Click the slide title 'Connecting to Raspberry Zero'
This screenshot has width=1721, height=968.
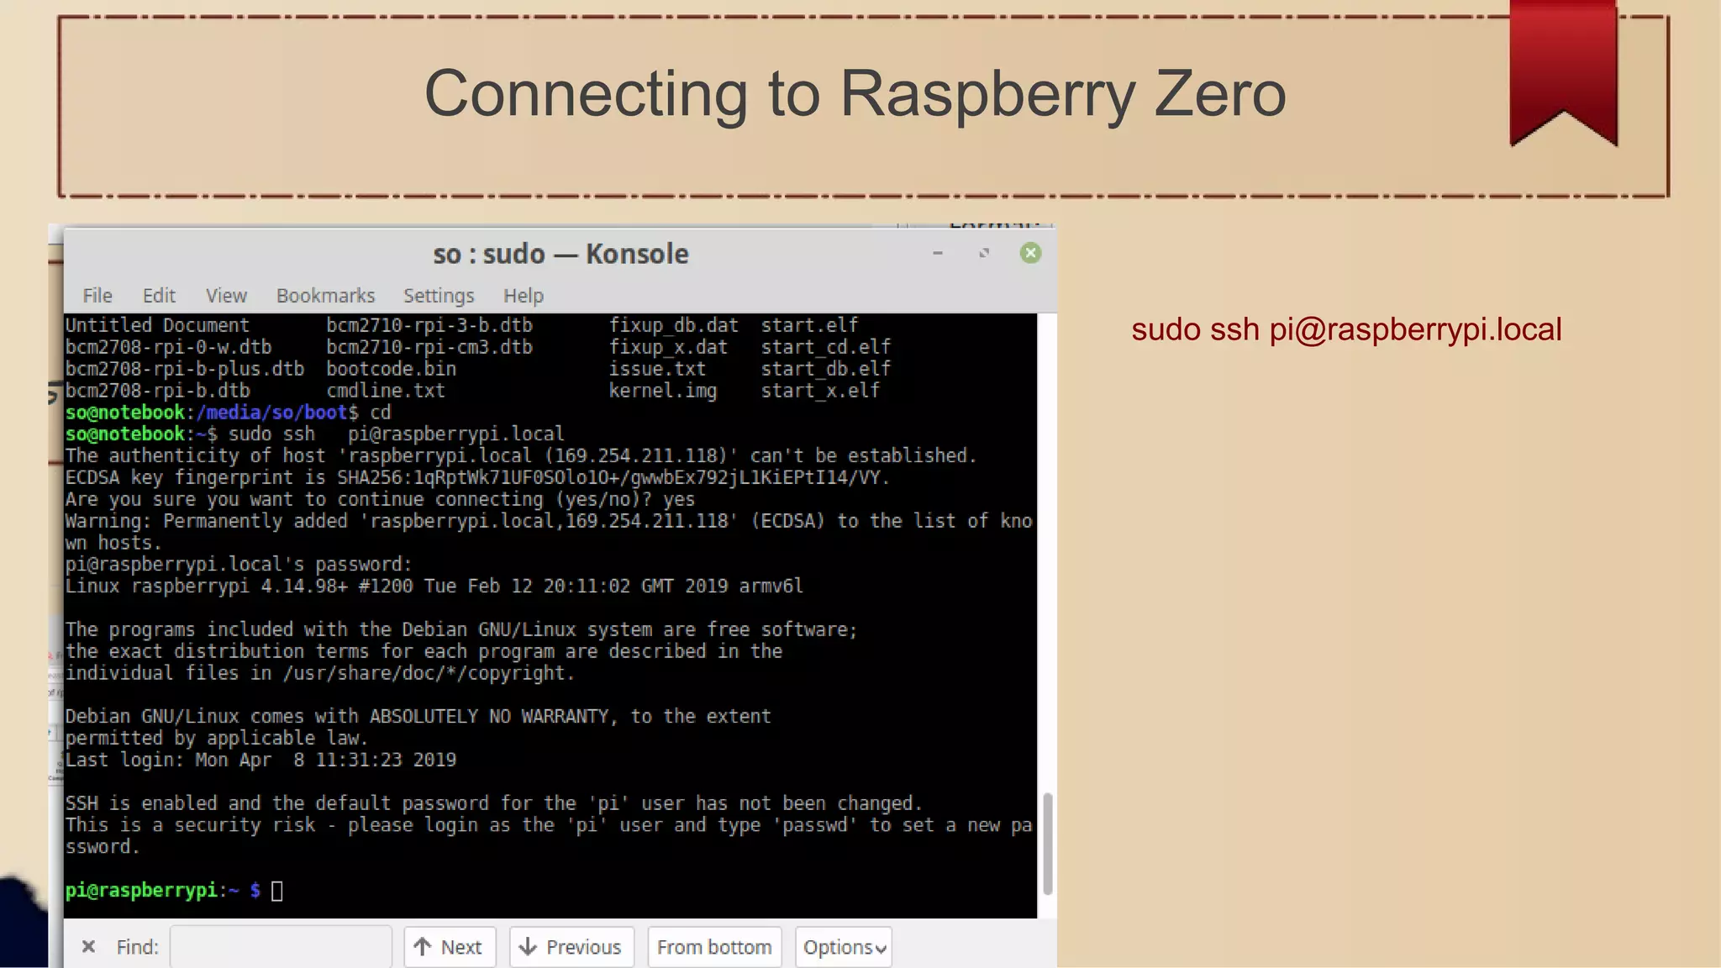[855, 93]
